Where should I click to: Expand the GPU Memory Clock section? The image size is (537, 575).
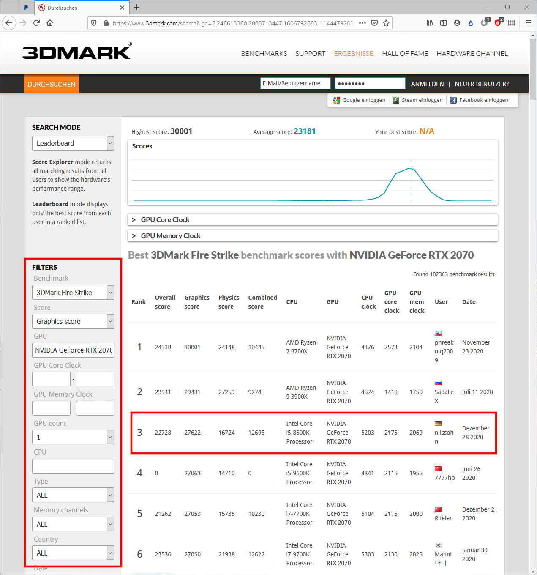(313, 236)
